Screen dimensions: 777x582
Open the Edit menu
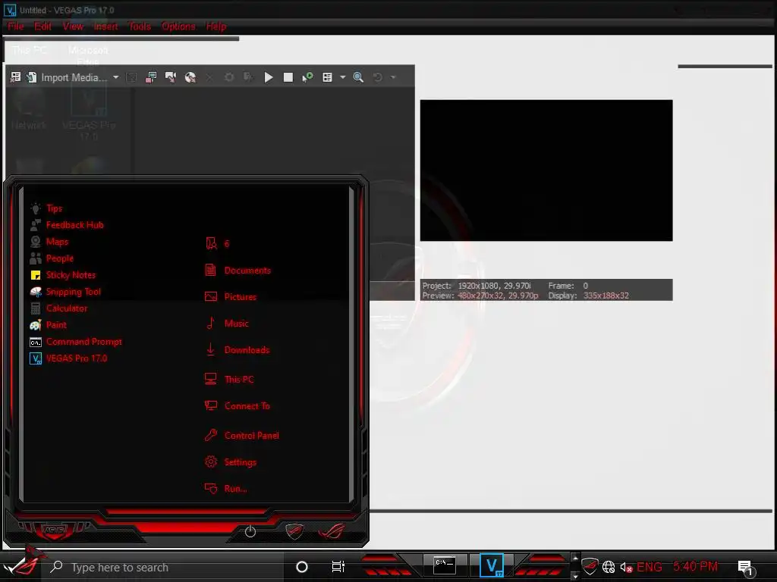point(42,27)
